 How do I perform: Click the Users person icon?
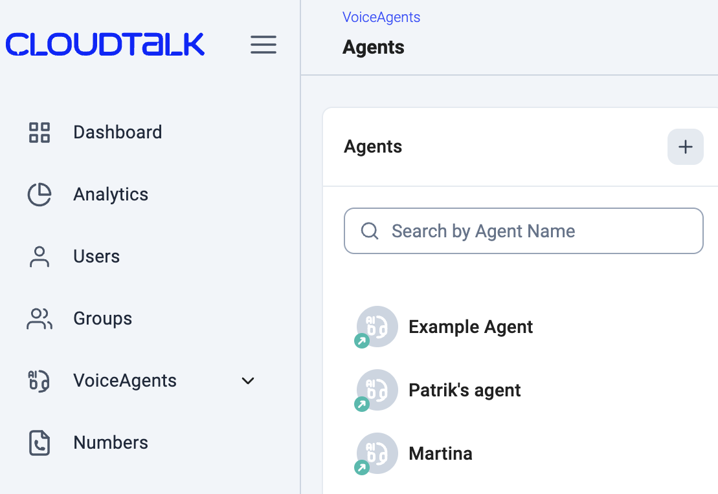coord(39,257)
